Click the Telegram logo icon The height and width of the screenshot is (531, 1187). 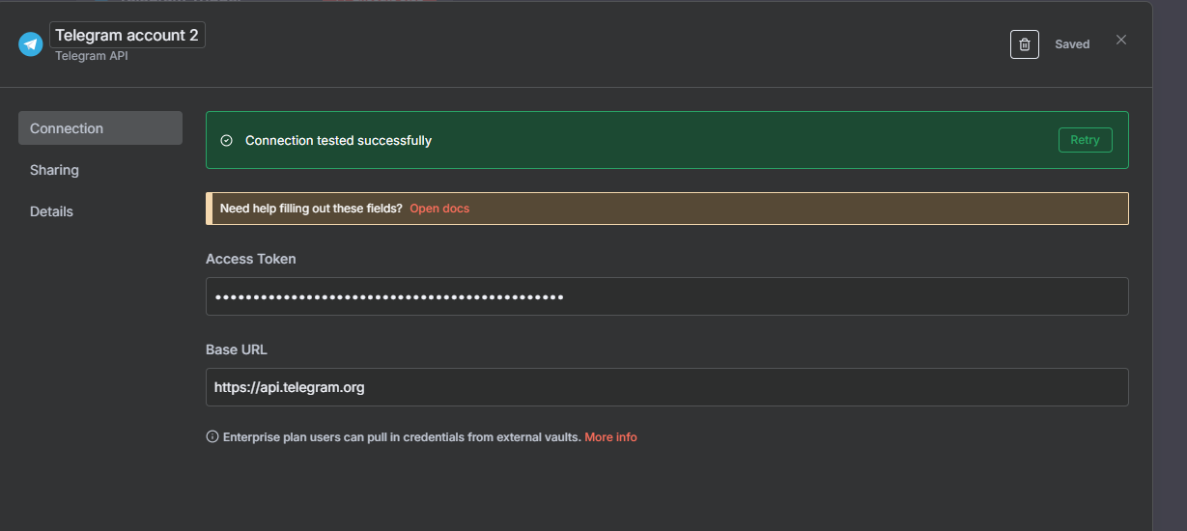tap(31, 44)
